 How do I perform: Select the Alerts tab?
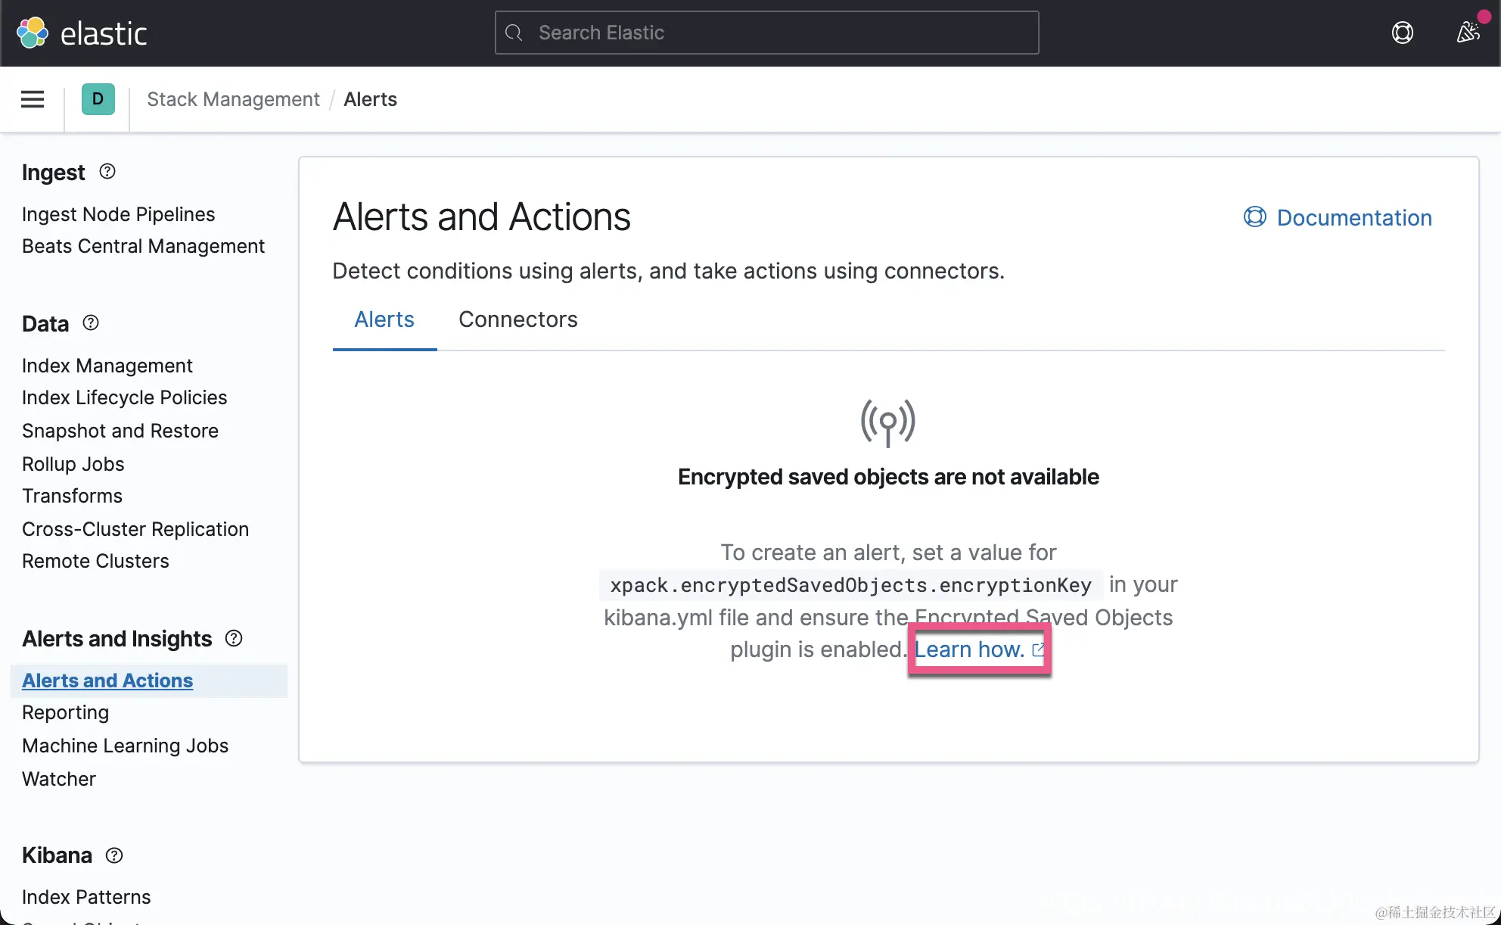point(384,319)
